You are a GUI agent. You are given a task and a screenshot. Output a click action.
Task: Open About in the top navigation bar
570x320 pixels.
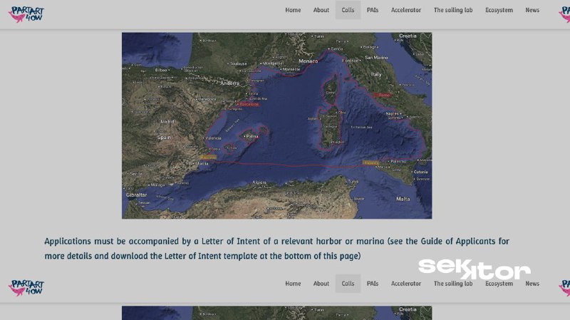pos(321,10)
